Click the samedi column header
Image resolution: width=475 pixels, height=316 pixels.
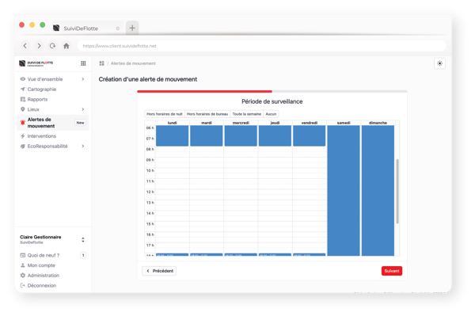344,123
